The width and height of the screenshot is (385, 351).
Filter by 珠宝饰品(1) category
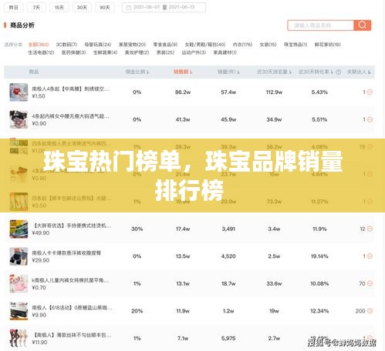[x=296, y=45]
